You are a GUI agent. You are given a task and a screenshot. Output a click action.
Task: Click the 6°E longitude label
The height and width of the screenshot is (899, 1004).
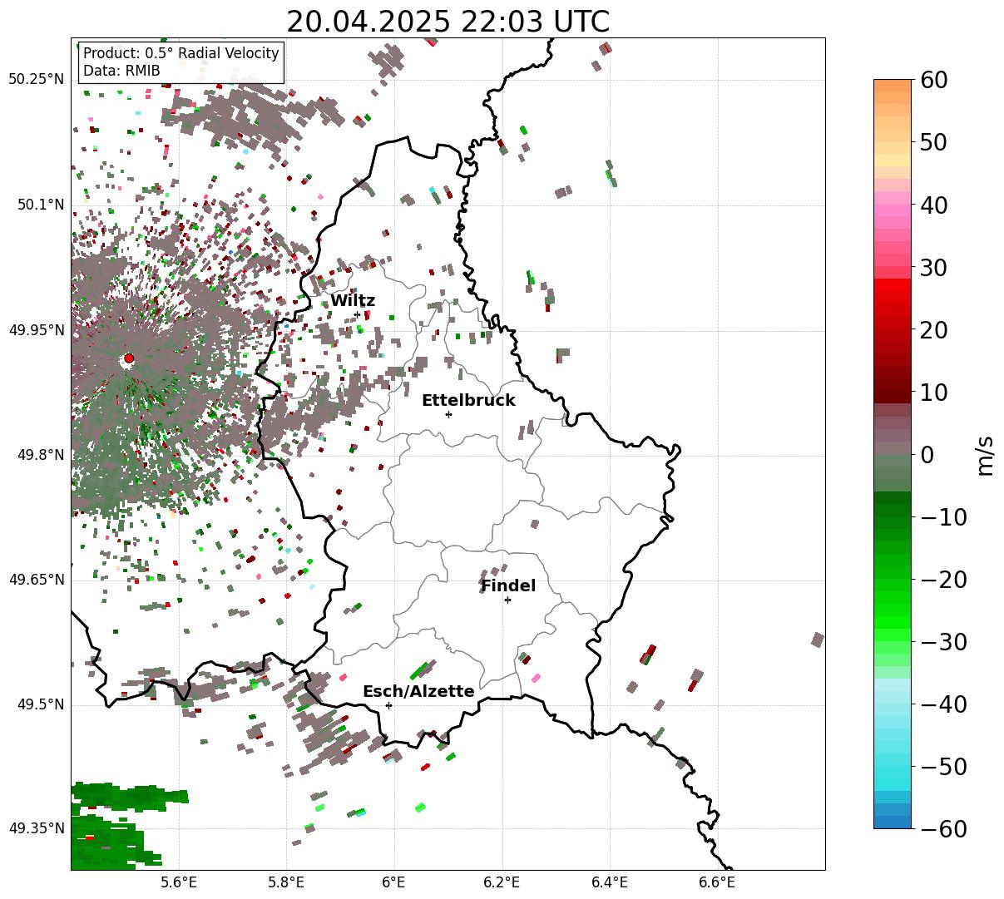pyautogui.click(x=394, y=882)
